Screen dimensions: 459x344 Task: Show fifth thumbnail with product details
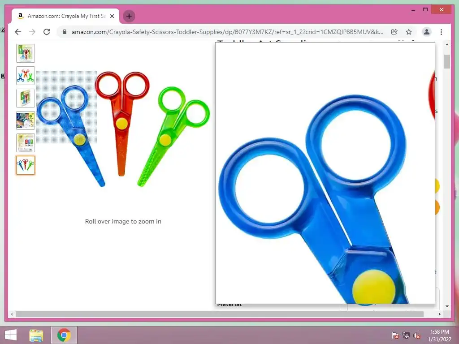coord(26,143)
